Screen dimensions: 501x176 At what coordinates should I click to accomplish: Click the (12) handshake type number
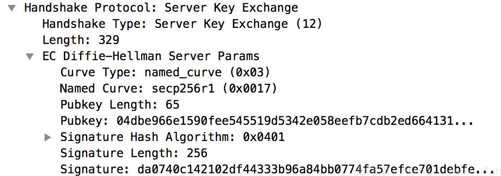click(309, 24)
